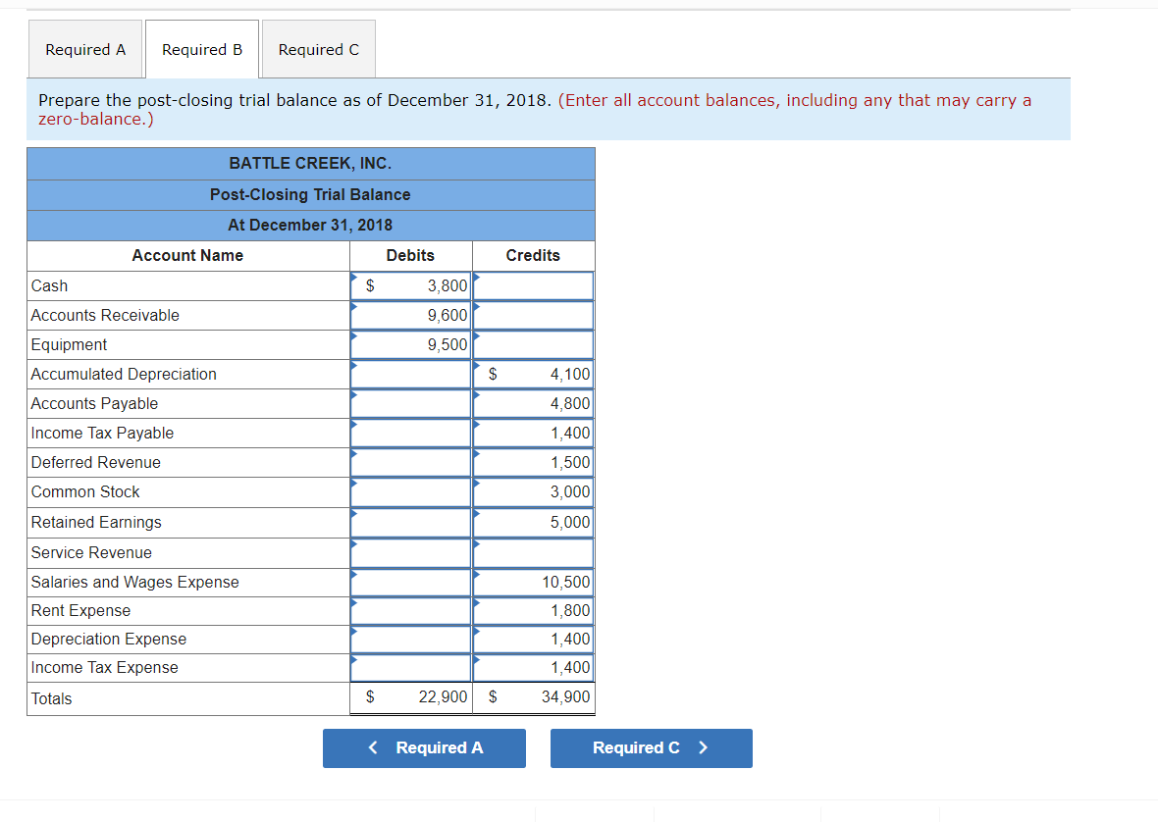Click the Totals credit value 34,900
This screenshot has height=822, width=1158.
pyautogui.click(x=565, y=697)
